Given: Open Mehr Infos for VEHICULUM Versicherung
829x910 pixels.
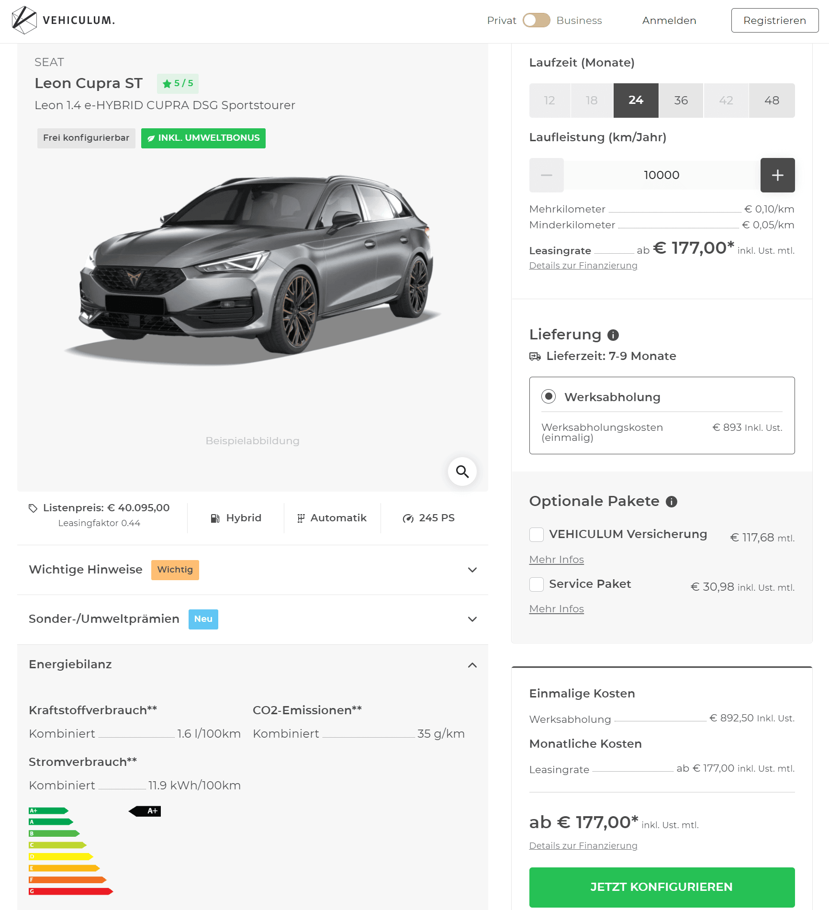Looking at the screenshot, I should tap(557, 560).
